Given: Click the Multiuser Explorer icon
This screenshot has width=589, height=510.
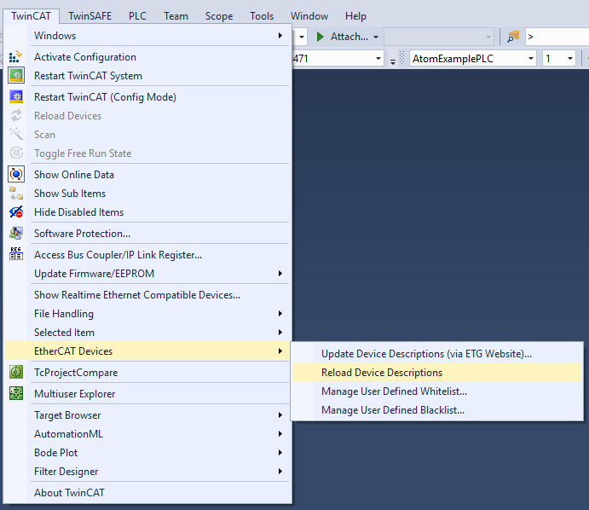Looking at the screenshot, I should (16, 394).
